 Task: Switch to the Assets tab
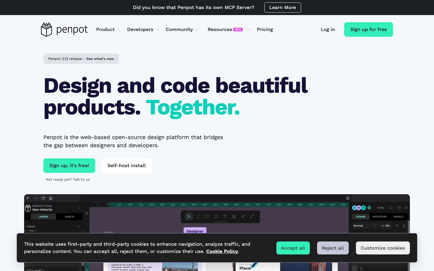tap(69, 216)
